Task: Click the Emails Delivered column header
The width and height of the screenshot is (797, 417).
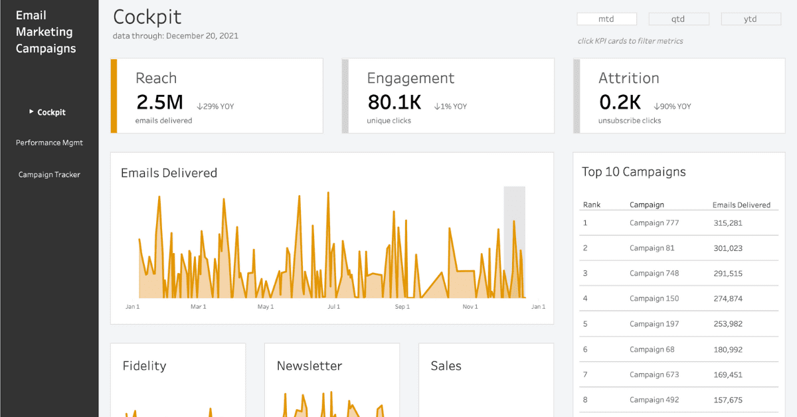Action: (x=741, y=205)
